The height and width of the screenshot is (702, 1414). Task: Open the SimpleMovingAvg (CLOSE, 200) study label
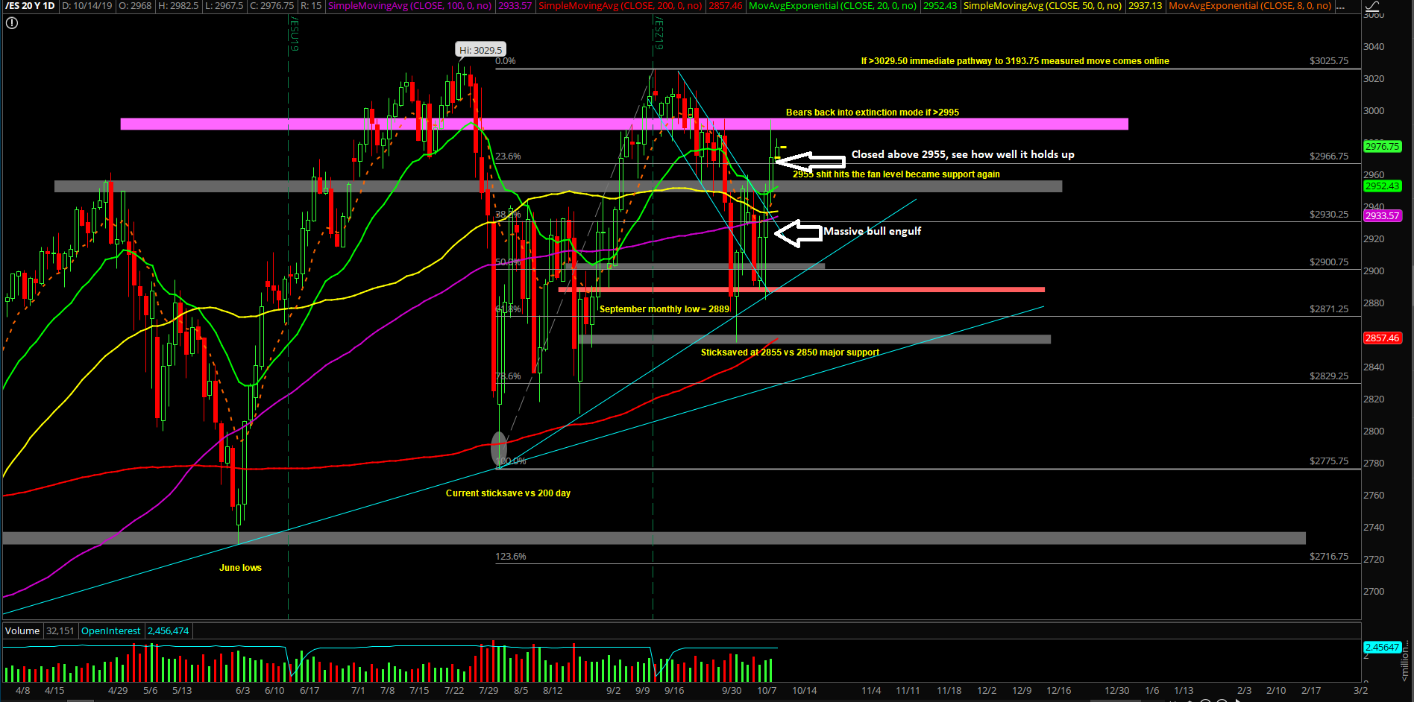pos(620,6)
